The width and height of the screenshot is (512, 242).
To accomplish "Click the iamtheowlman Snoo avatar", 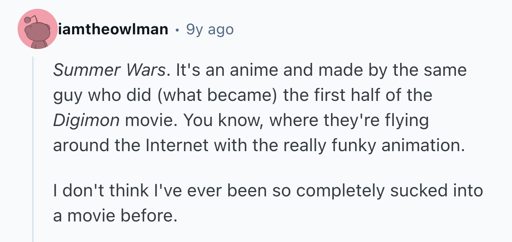I will (38, 29).
